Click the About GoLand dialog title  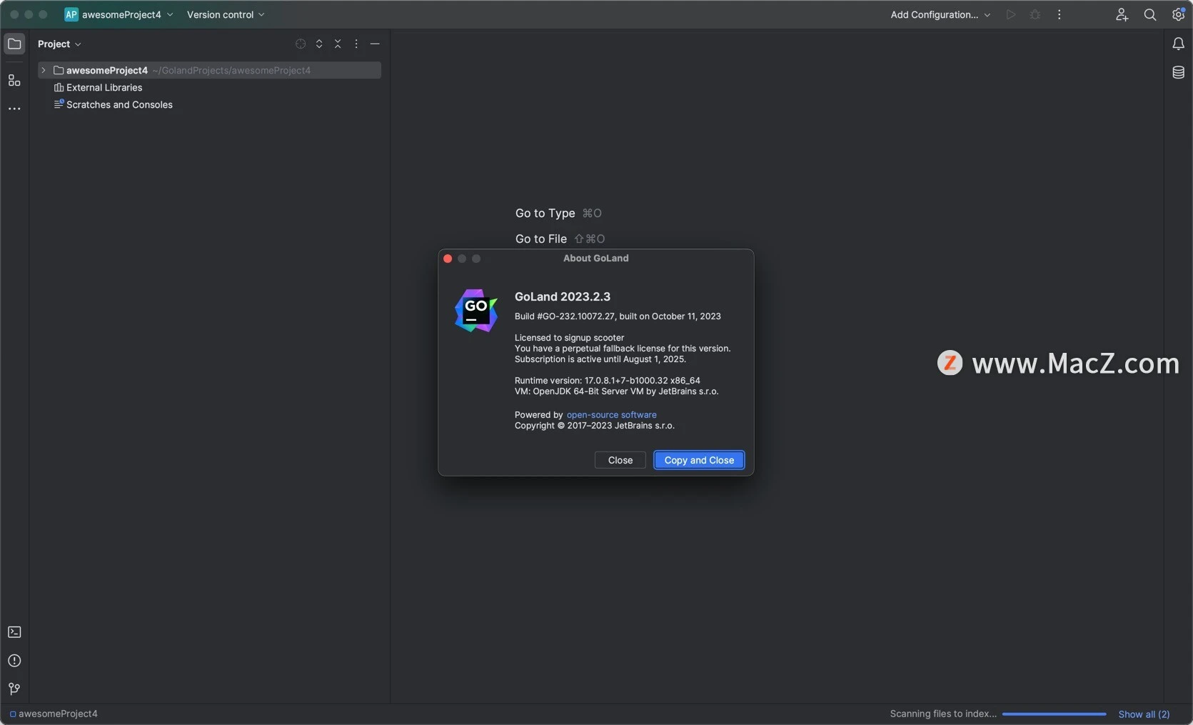coord(596,258)
